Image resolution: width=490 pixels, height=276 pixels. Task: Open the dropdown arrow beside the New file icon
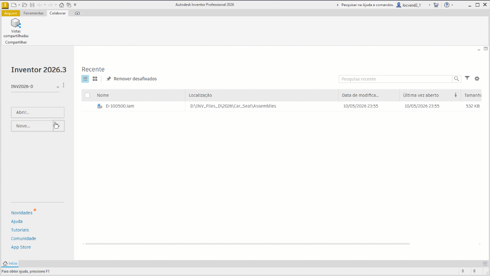click(19, 5)
